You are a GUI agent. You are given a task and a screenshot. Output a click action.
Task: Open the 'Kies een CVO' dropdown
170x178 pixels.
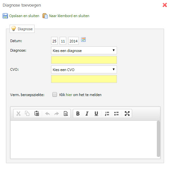84,69
